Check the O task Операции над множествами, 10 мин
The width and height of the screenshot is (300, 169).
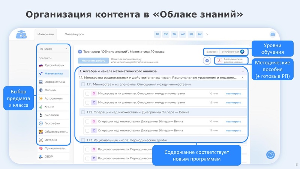point(87,121)
